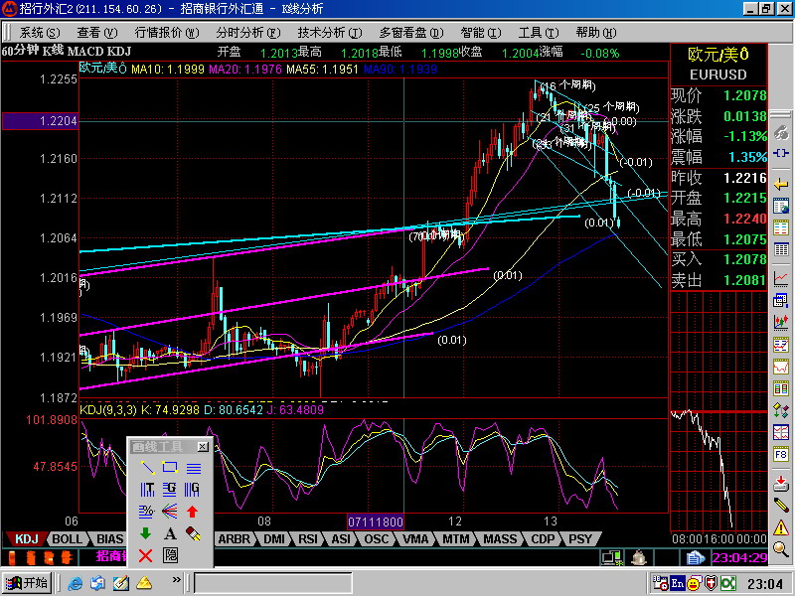
Task: Switch to the MTM indicator tab
Action: pyautogui.click(x=455, y=538)
